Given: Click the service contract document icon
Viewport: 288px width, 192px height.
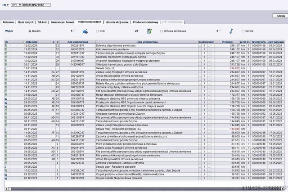Looking at the screenshot, I should [149, 31].
